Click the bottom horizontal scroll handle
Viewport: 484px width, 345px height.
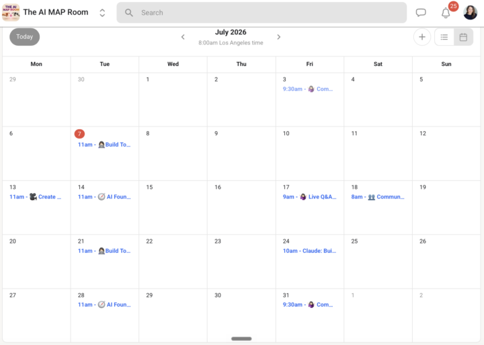[241, 339]
